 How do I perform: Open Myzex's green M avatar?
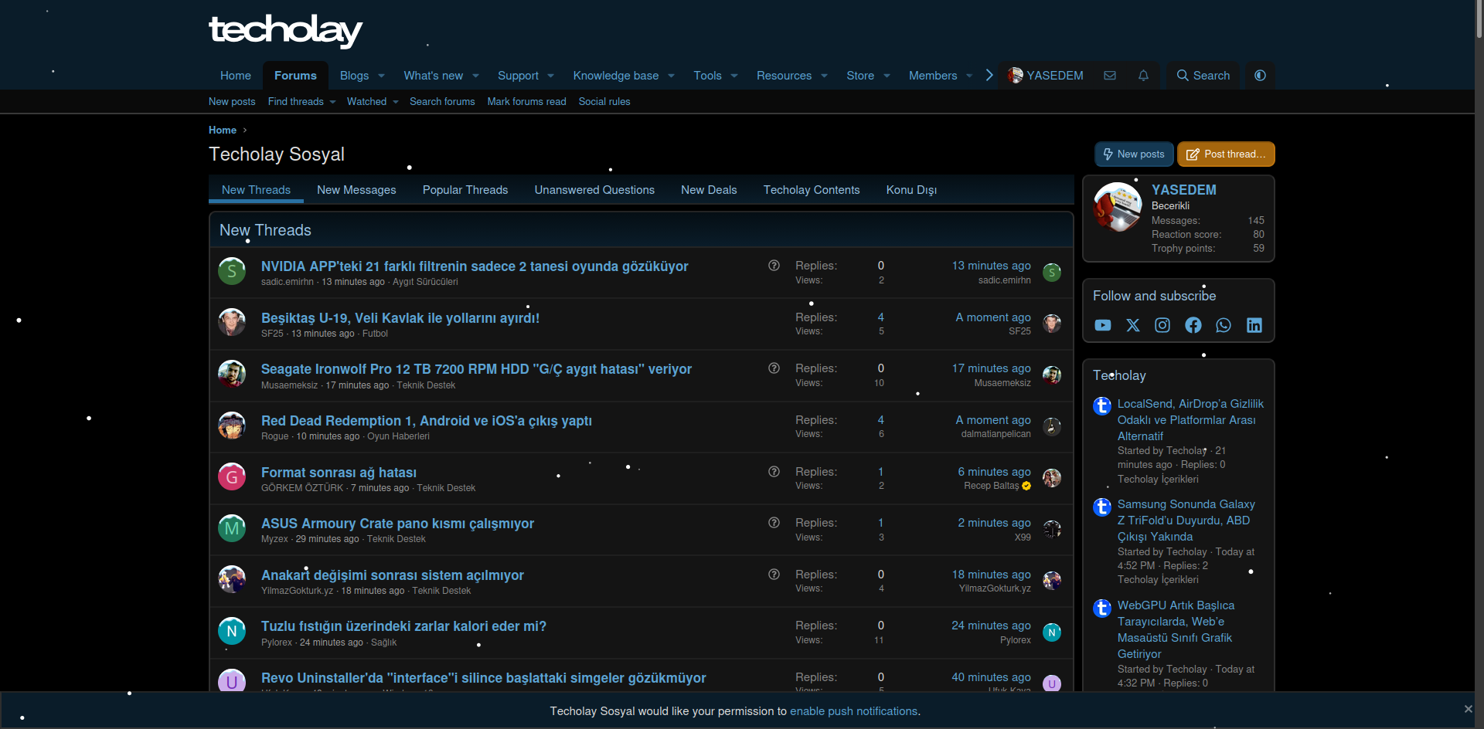click(x=232, y=529)
